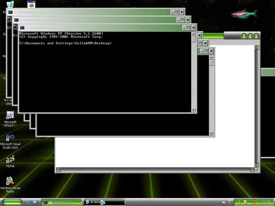The image size is (275, 206).
Task: Click front Command Prompt scrollbar up arrow
Action: click(193, 34)
